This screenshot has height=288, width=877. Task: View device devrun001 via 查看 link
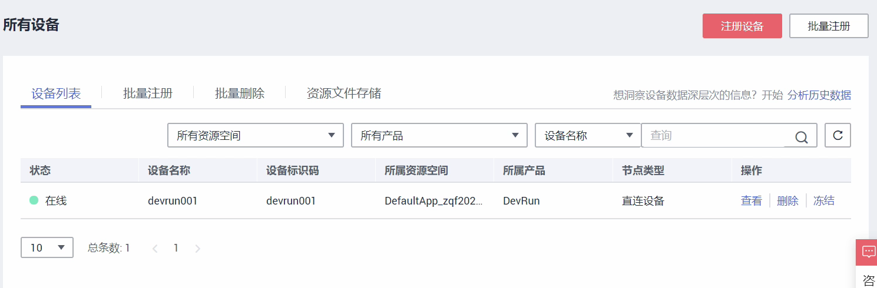751,201
